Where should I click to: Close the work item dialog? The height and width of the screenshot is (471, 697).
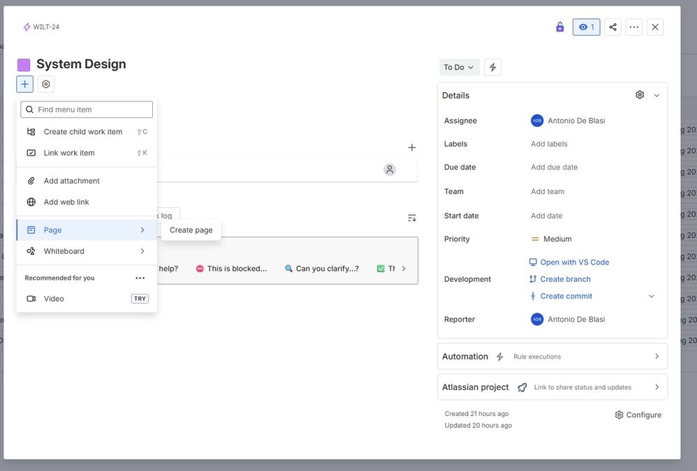[x=655, y=27]
